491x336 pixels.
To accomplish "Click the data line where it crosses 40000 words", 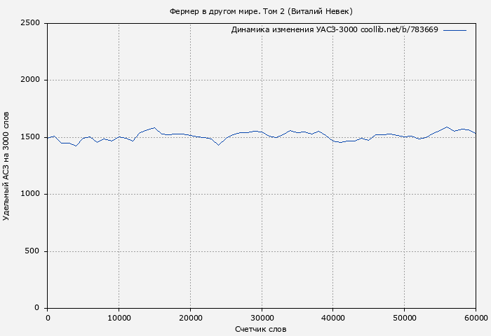I will tap(333, 141).
